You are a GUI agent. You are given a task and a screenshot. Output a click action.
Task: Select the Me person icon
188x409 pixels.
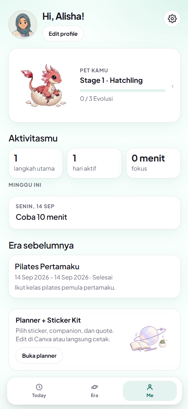tap(150, 387)
